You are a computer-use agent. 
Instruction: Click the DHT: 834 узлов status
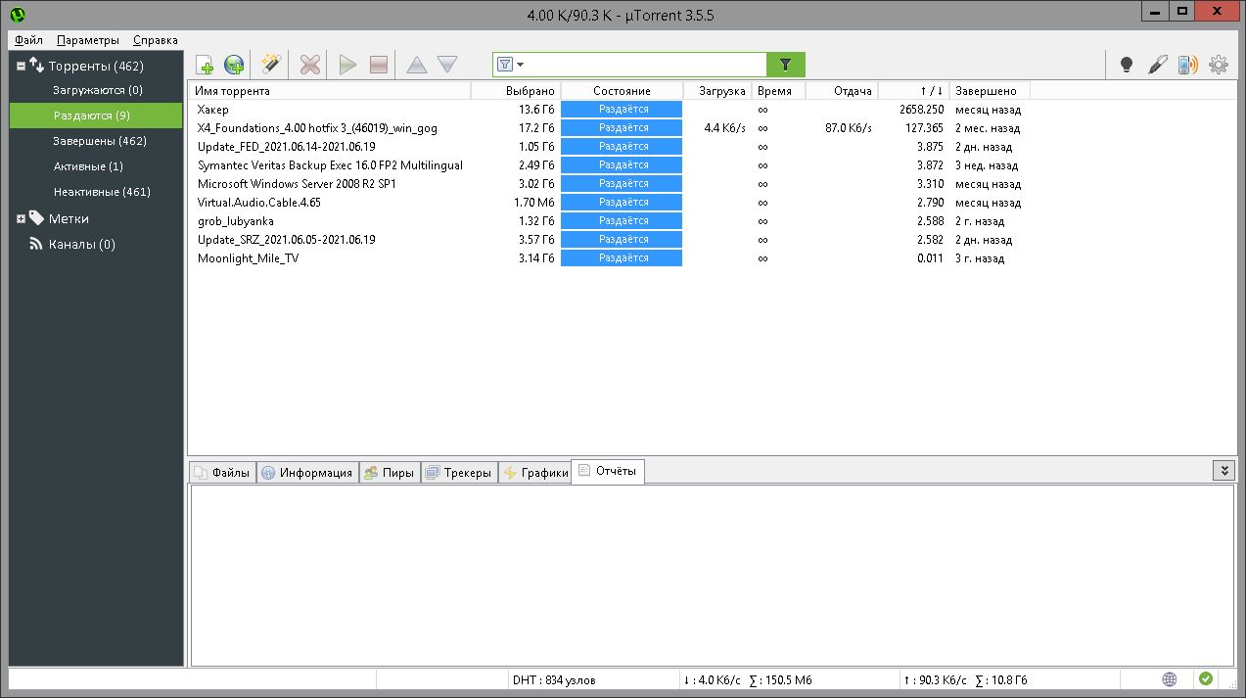coord(553,679)
